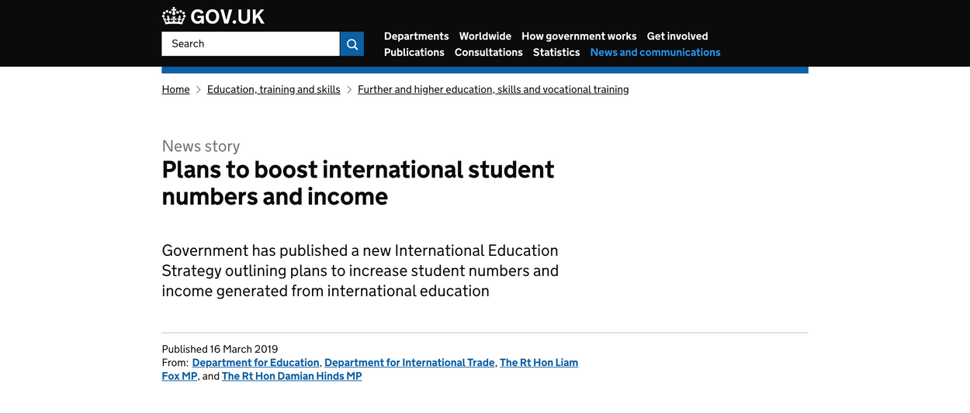
Task: Open the Departments menu item
Action: [x=416, y=36]
